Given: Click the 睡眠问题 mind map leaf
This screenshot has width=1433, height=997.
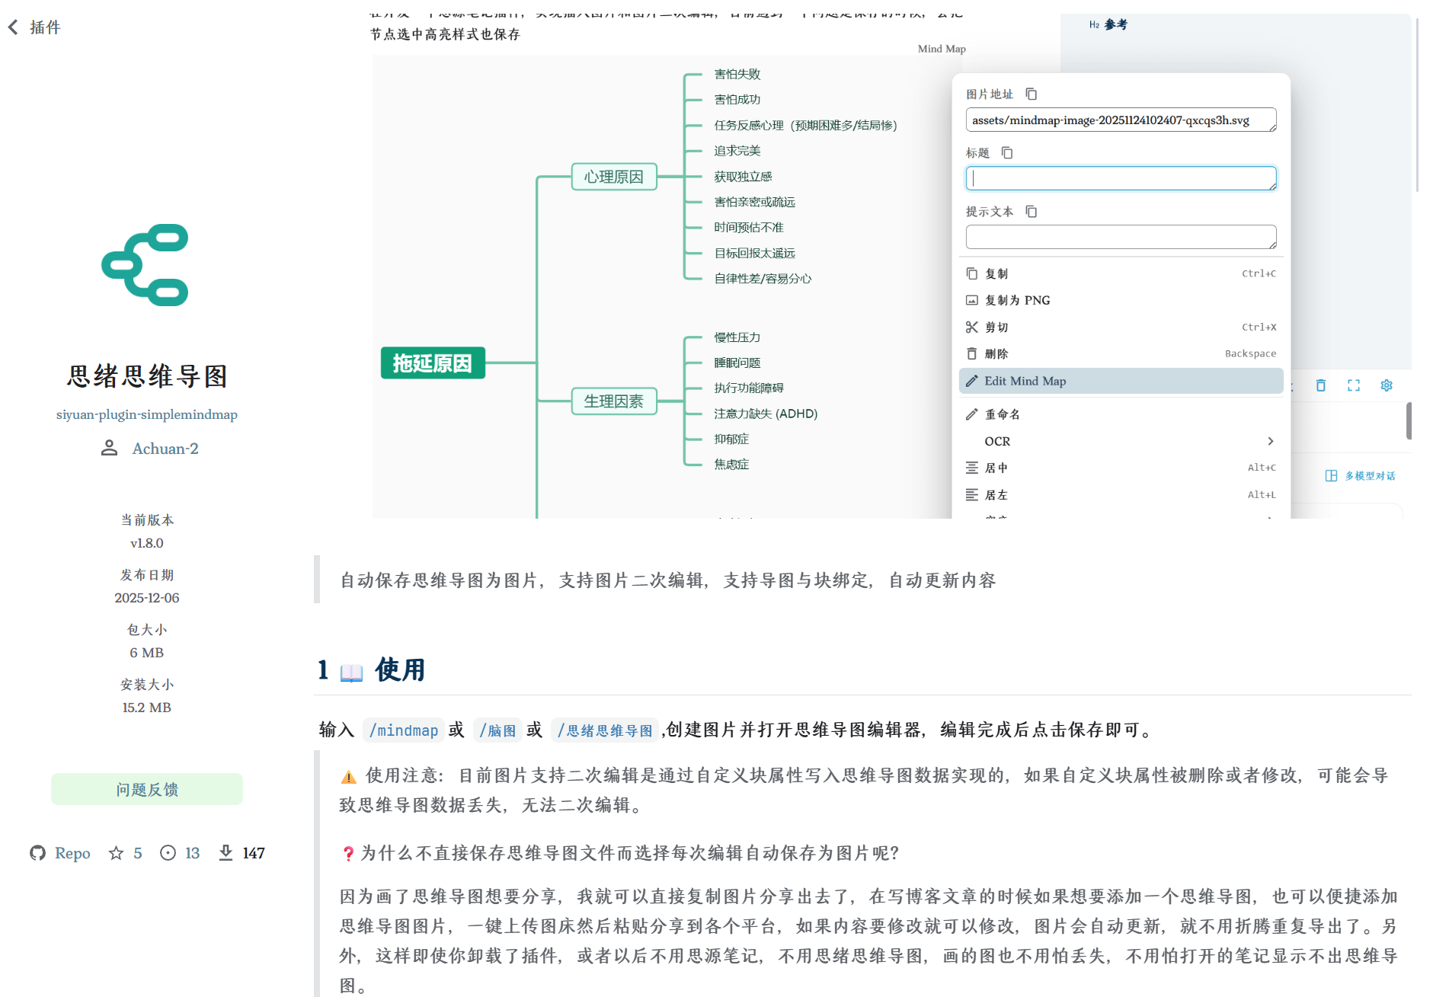Looking at the screenshot, I should pyautogui.click(x=737, y=363).
